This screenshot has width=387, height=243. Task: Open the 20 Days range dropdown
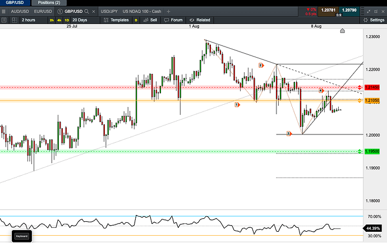[80, 20]
